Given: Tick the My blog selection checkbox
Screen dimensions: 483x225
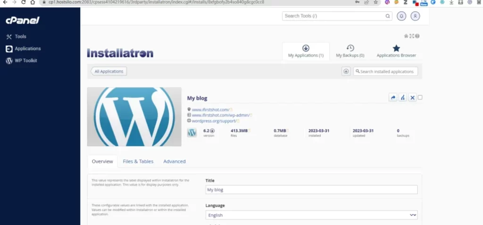Looking at the screenshot, I should click(x=420, y=97).
